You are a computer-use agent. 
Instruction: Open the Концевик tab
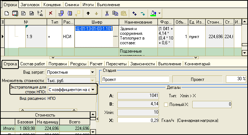[x=52, y=5]
